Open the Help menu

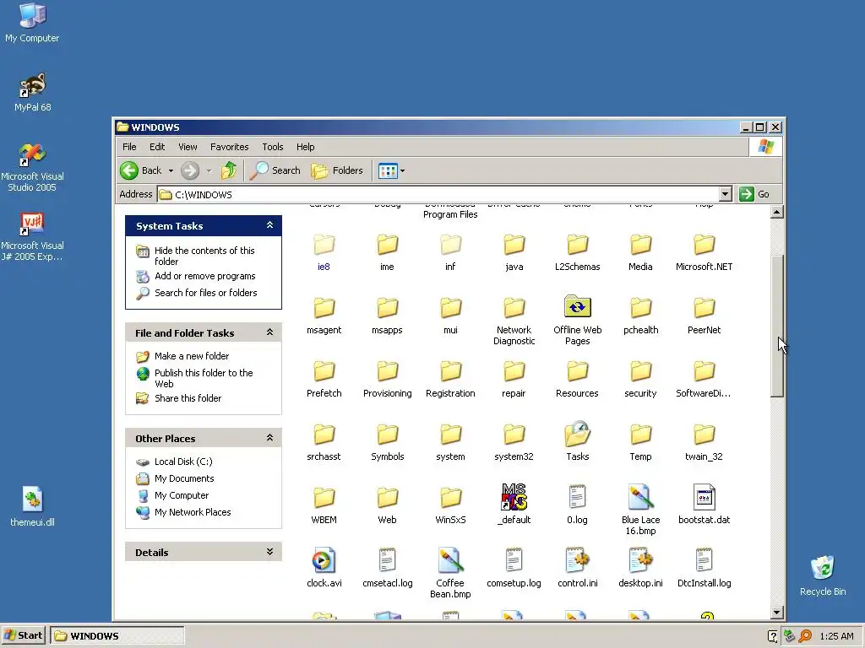pos(305,147)
